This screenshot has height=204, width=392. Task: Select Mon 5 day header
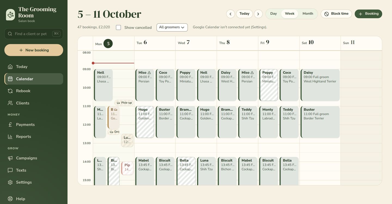[114, 44]
